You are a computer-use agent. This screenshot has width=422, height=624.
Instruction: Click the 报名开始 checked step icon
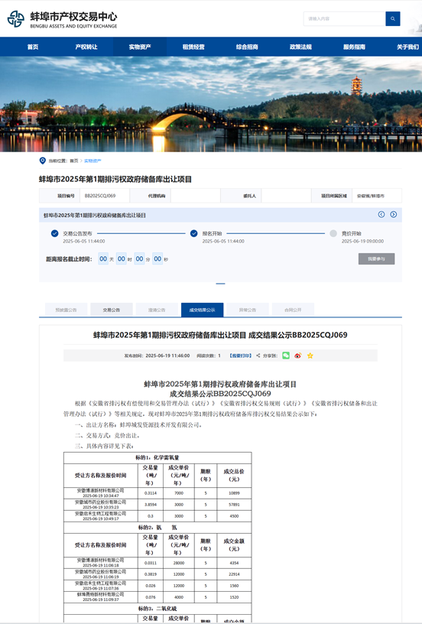pyautogui.click(x=194, y=233)
